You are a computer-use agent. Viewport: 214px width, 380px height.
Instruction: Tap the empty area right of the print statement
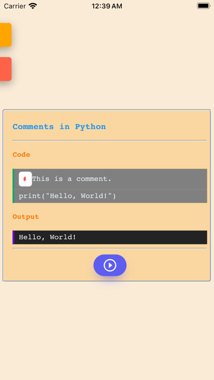coord(162,196)
